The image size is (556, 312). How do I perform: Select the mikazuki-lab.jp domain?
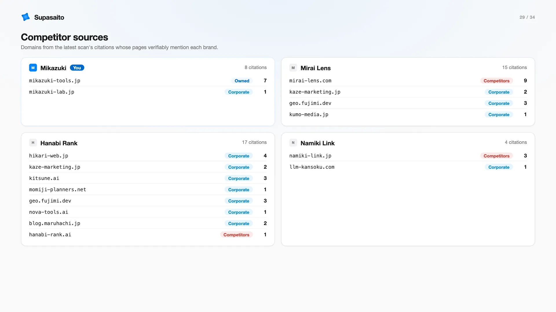(52, 92)
